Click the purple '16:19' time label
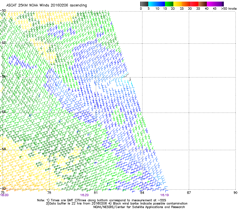 click(164, 195)
